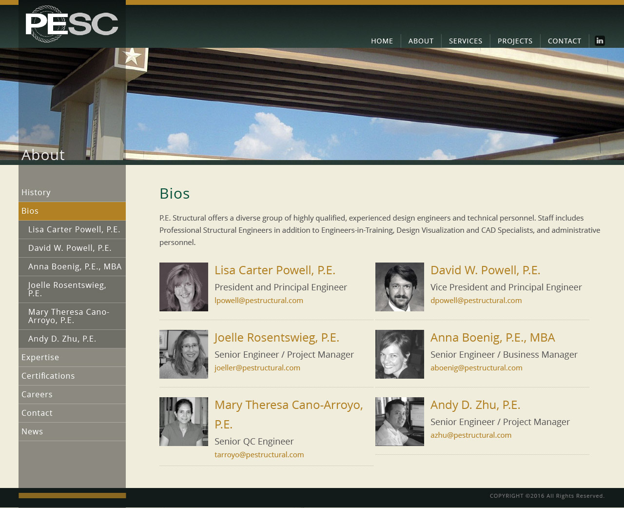624x508 pixels.
Task: Select Certifications in the sidebar
Action: (72, 376)
